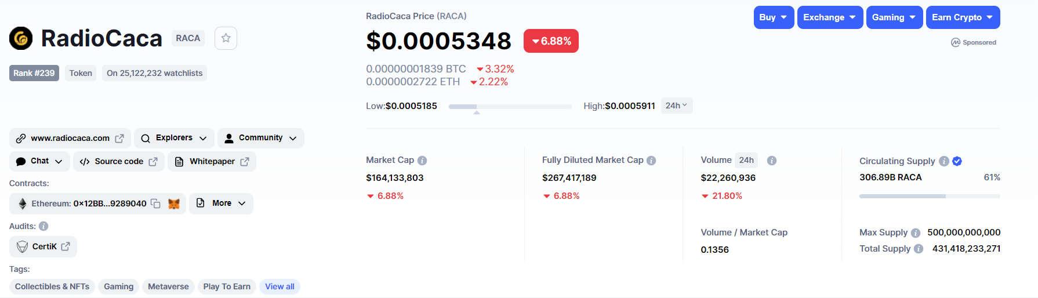Open the Volume 24h info icon

[x=772, y=161]
